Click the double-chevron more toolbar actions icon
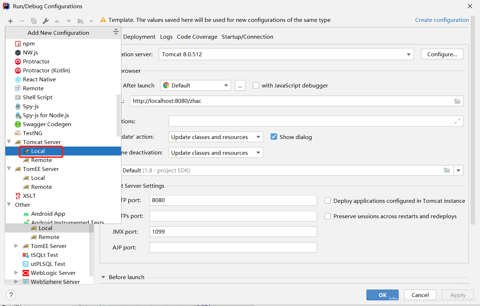The width and height of the screenshot is (480, 306). click(x=91, y=21)
